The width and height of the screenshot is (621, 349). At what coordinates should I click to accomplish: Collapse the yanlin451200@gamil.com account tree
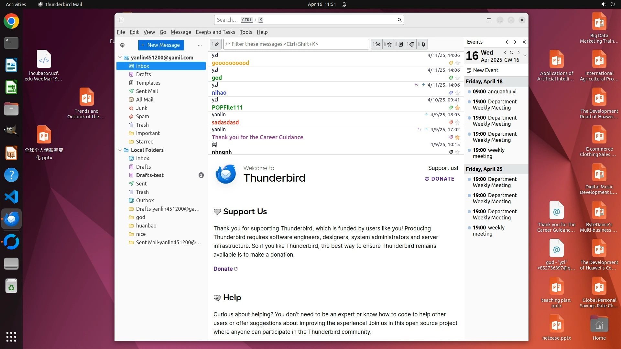pyautogui.click(x=120, y=58)
